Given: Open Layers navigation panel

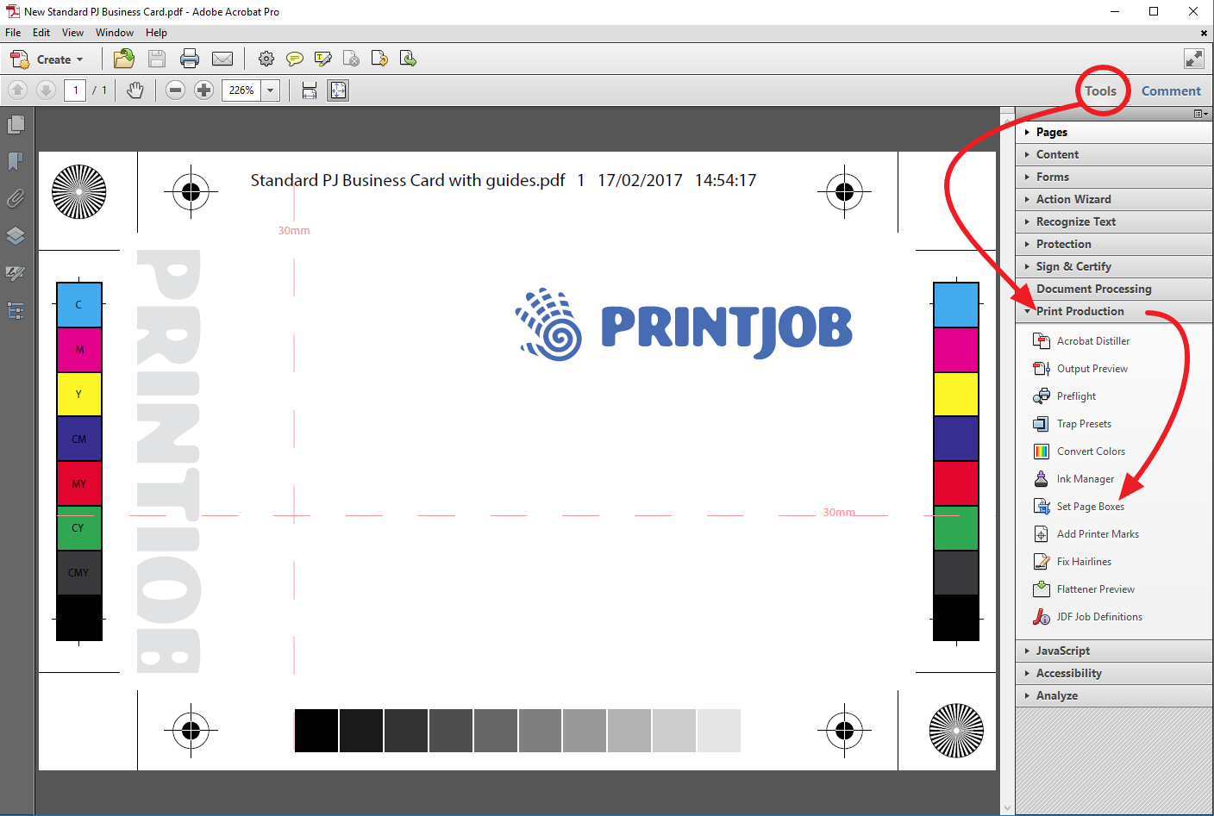Looking at the screenshot, I should pyautogui.click(x=16, y=236).
